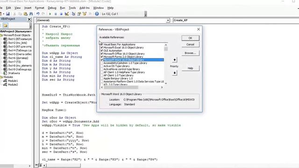Open toolbar options overflow arrow
Viewport: 299px width, 168px height.
tap(146, 14)
